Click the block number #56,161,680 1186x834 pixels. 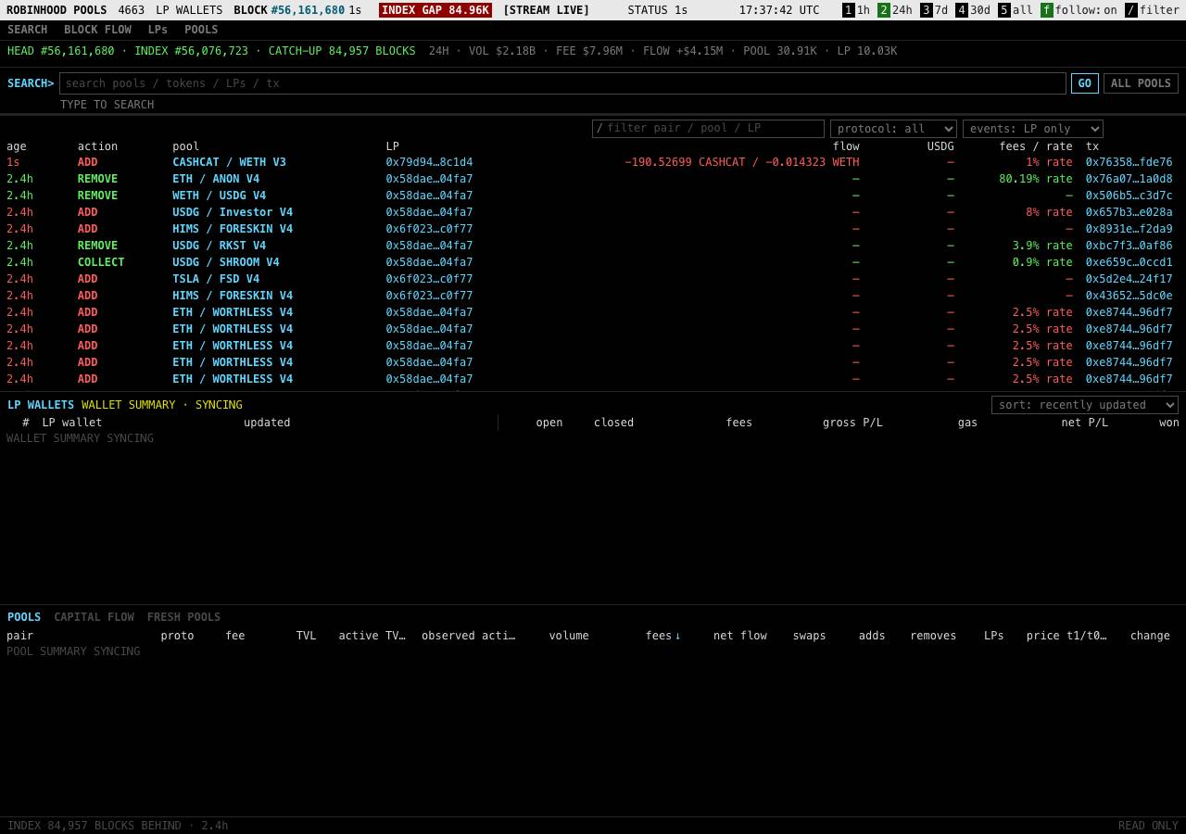[308, 10]
